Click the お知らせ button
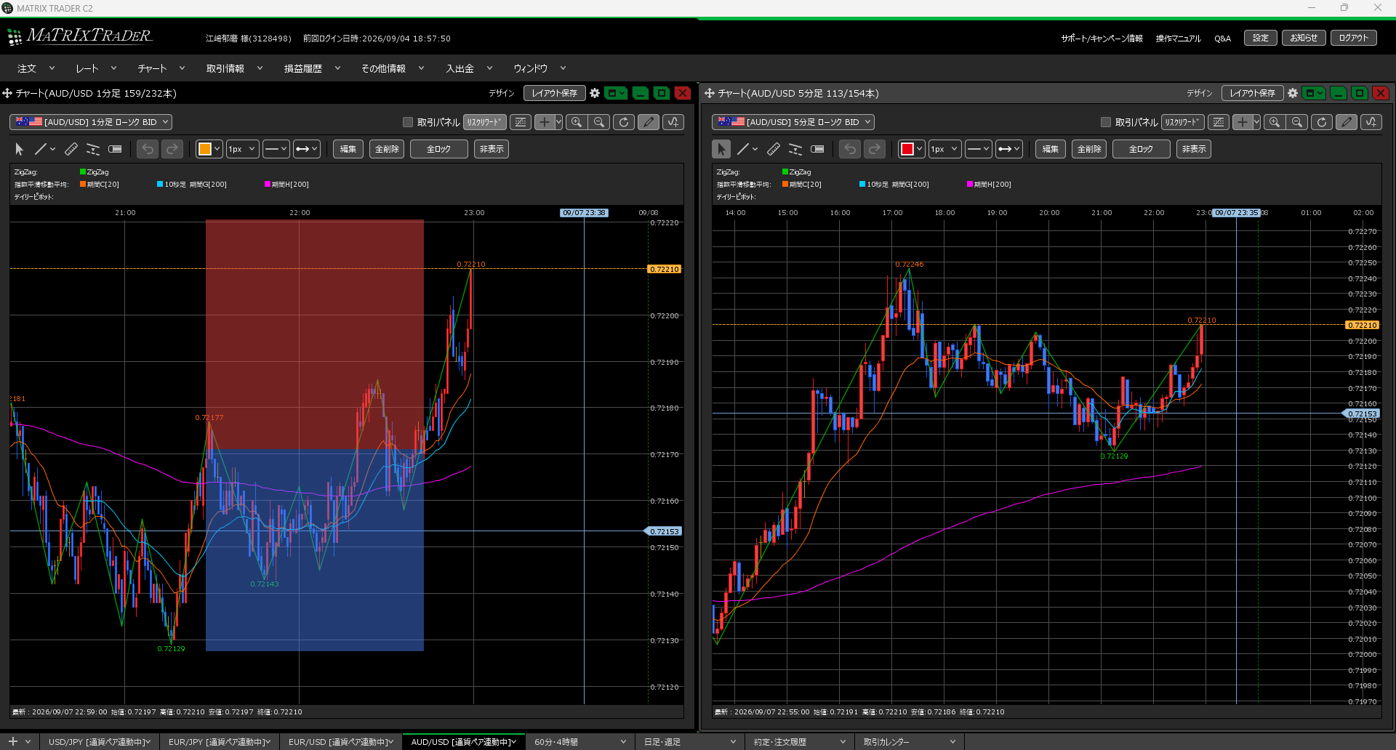The width and height of the screenshot is (1396, 750). point(1304,38)
